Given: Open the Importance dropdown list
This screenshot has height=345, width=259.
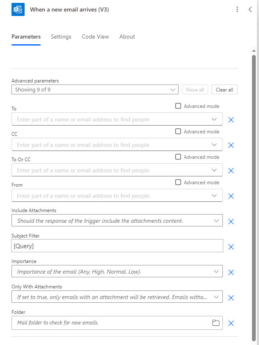Looking at the screenshot, I should pos(216,272).
